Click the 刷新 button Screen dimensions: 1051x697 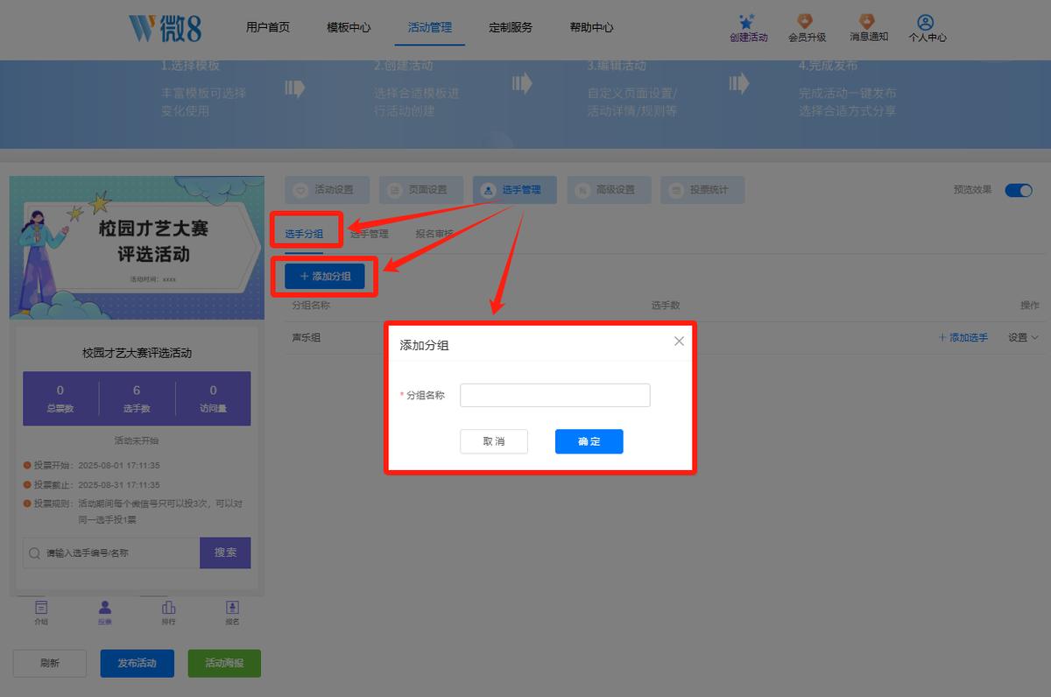(x=50, y=663)
